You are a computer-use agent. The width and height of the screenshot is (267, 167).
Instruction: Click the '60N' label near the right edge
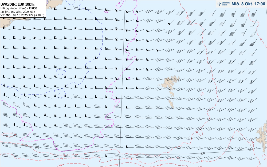pos(202,153)
